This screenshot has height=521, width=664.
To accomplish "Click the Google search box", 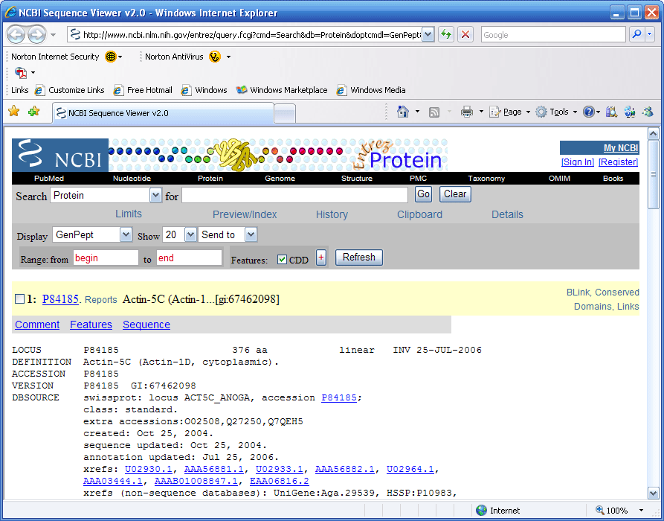I will [553, 35].
